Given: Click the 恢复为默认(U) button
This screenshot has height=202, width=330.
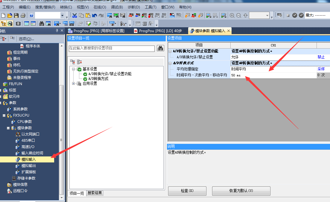Looking at the screenshot, I should (x=241, y=191).
